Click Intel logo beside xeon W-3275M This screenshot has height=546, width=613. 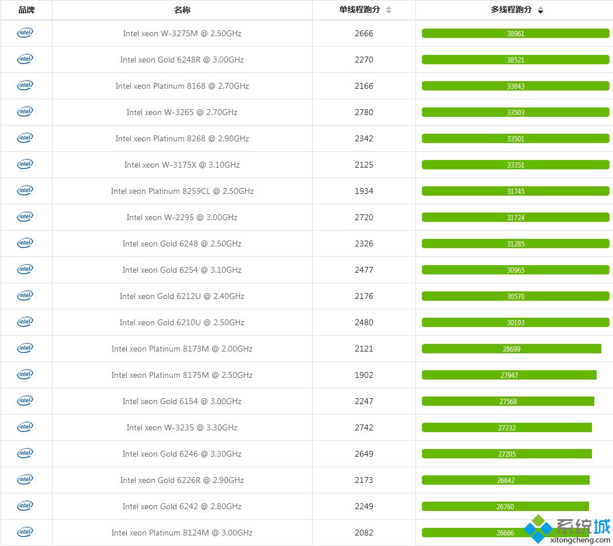click(x=25, y=33)
